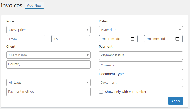Click the Document Type section label
This screenshot has width=190, height=109.
pyautogui.click(x=111, y=74)
